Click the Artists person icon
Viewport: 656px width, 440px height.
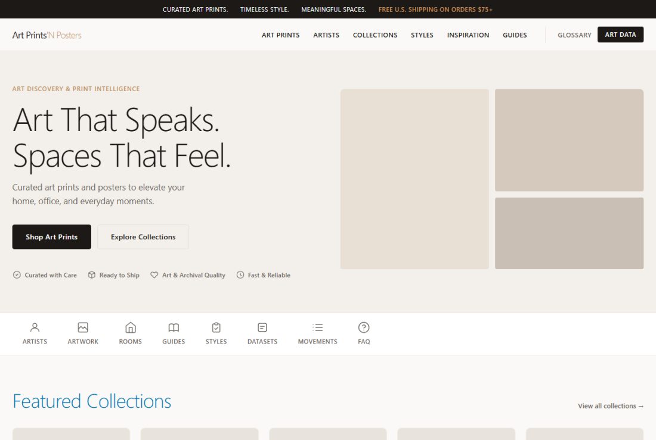tap(35, 327)
